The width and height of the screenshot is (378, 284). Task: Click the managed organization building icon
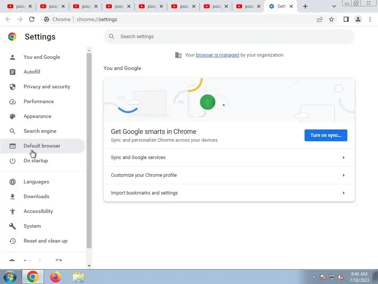point(178,55)
